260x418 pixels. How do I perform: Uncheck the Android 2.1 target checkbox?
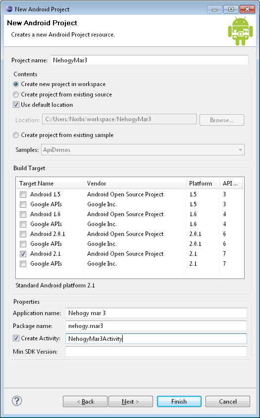23,253
